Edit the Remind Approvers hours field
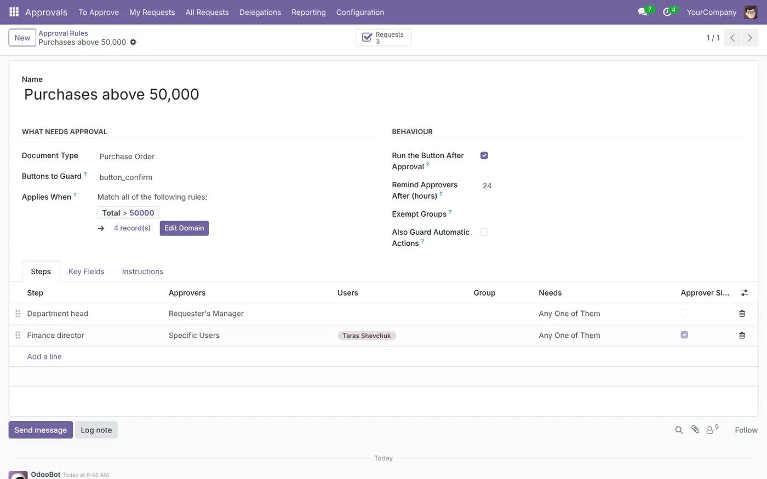Image resolution: width=767 pixels, height=479 pixels. coord(613,186)
